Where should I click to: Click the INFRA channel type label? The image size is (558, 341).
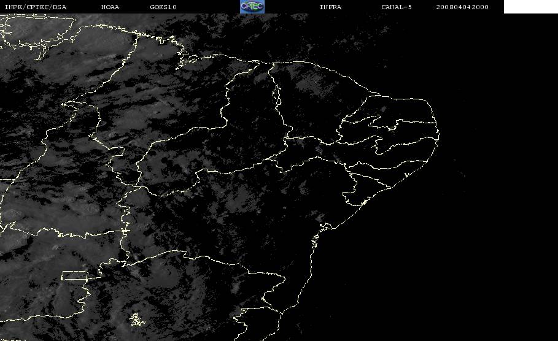point(330,7)
